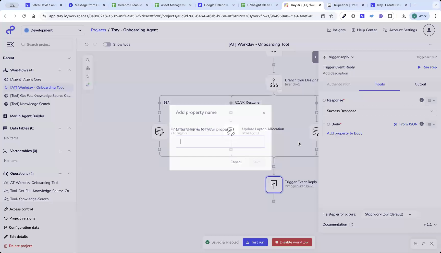Click the lightbulb suggestions icon on the canvas
Image resolution: width=441 pixels, height=253 pixels.
point(88,76)
